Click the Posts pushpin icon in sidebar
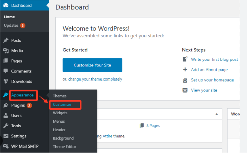Image resolution: width=247 pixels, height=154 pixels. coord(6,40)
